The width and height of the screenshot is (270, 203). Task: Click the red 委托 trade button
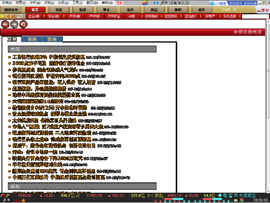pyautogui.click(x=119, y=3)
